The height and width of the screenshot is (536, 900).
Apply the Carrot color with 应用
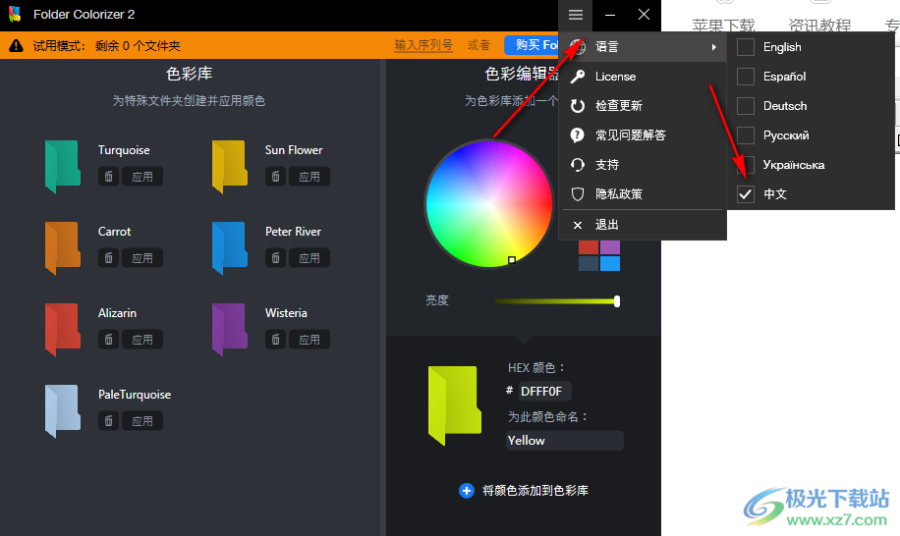[142, 258]
